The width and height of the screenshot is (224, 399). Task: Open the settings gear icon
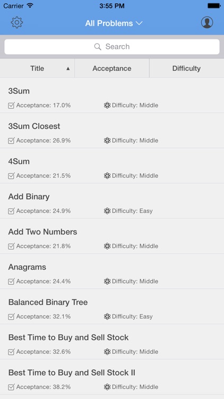pos(17,23)
